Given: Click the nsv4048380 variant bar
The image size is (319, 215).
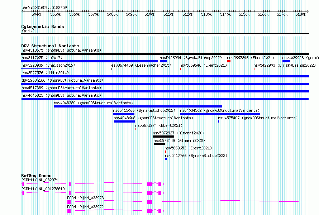Looking at the screenshot, I should 138,106.
